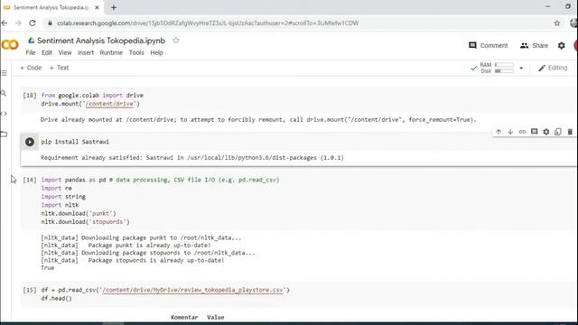Click the 'Drive already mounted' output text
The width and height of the screenshot is (578, 325).
tap(258, 120)
